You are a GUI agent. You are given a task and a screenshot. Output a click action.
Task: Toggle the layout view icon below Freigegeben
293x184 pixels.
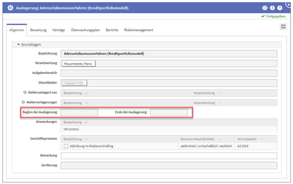pos(283,27)
